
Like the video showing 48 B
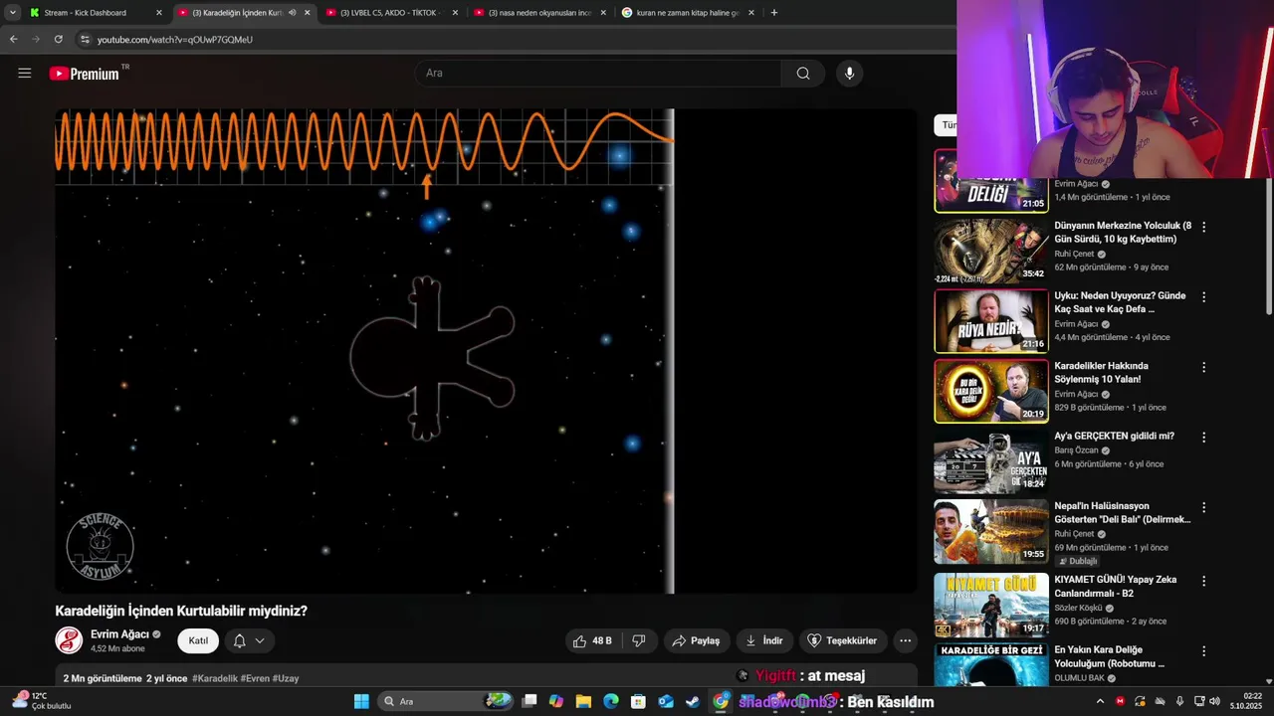tap(592, 640)
